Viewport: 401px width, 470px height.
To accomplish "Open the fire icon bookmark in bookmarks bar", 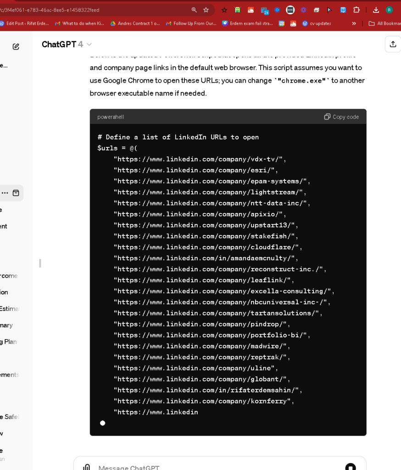I will (x=293, y=23).
